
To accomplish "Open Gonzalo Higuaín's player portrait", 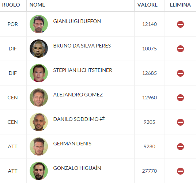I will 39,171.
